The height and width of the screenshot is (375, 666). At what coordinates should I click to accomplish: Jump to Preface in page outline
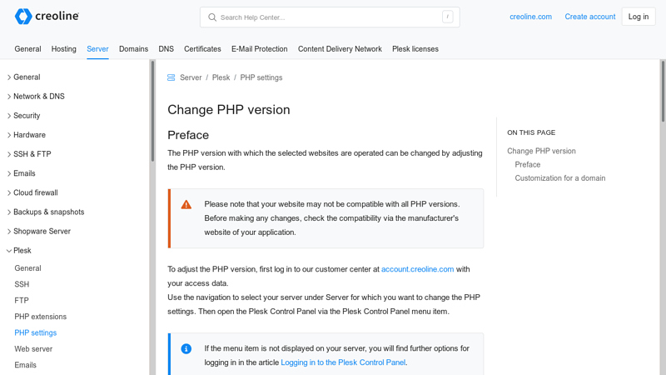pyautogui.click(x=528, y=164)
